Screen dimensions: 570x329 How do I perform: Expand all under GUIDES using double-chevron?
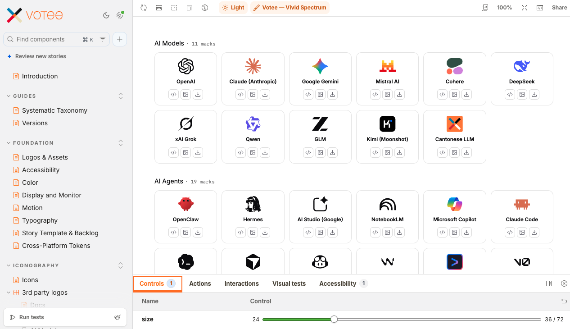tap(121, 96)
